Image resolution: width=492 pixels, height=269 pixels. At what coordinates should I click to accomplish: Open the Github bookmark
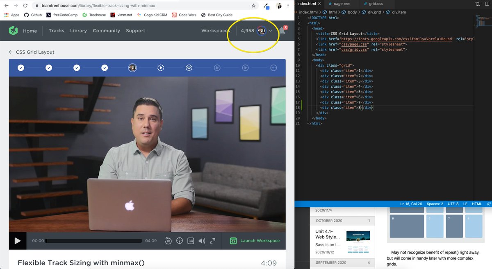(x=33, y=15)
